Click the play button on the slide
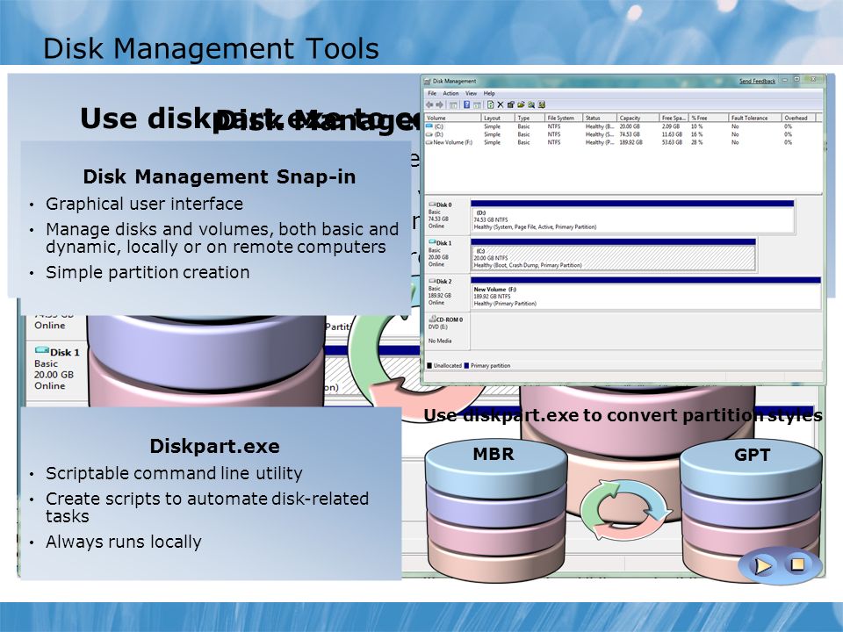The image size is (843, 632). coord(762,565)
